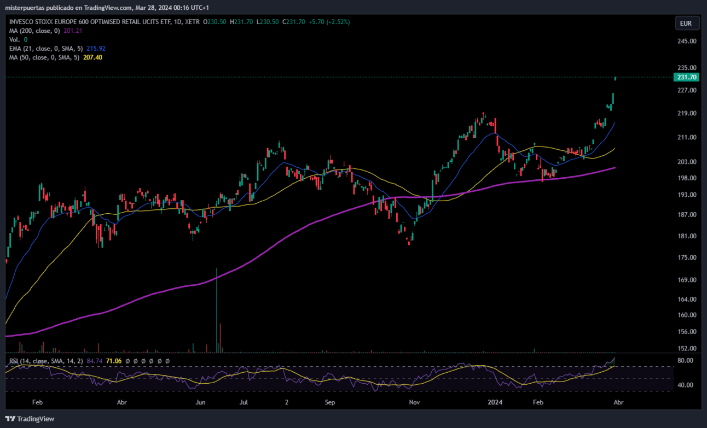The width and height of the screenshot is (707, 428).
Task: Open the EUR currency selector
Action: [686, 23]
